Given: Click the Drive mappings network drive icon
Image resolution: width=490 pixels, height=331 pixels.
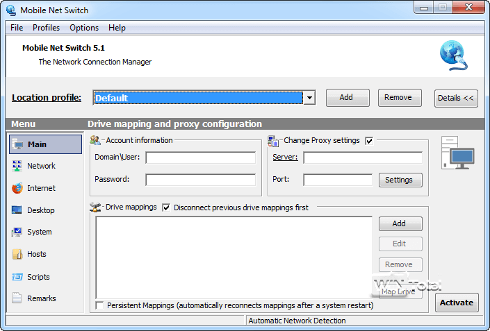Looking at the screenshot, I should click(95, 207).
